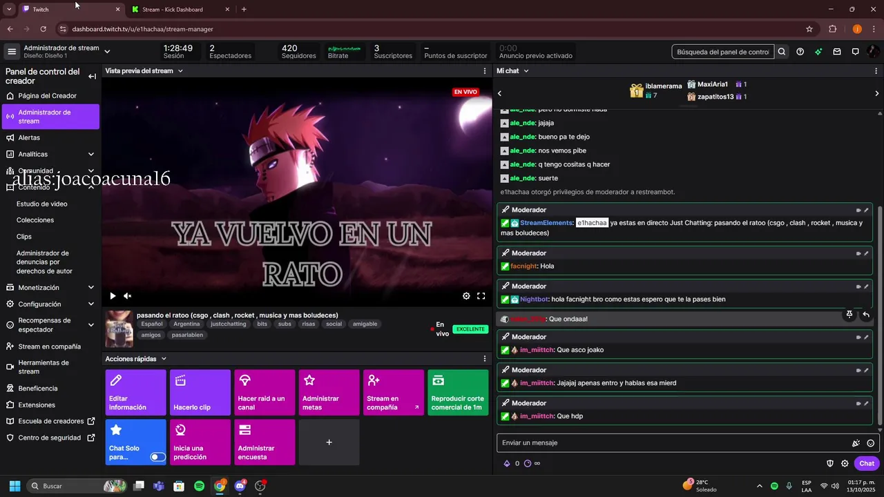Click the dashboard search magnifier icon
Viewport: 884px width, 497px height.
(x=782, y=52)
